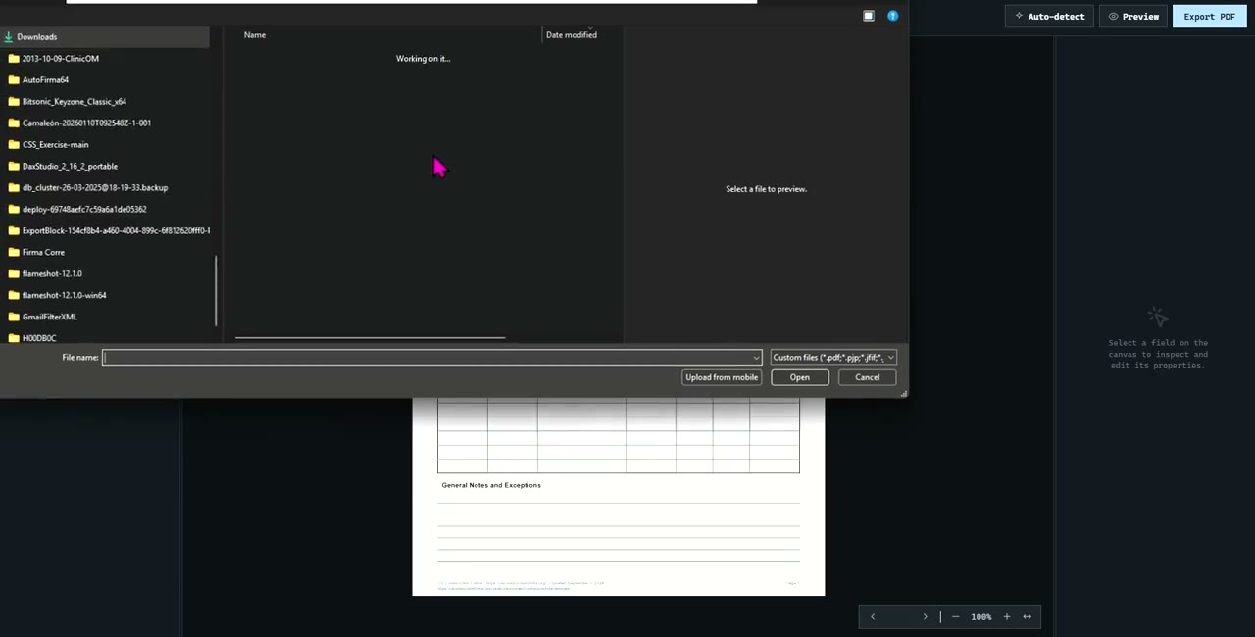Screen dimensions: 1255x637
Task: Sort files by Name column header
Action: [x=255, y=35]
